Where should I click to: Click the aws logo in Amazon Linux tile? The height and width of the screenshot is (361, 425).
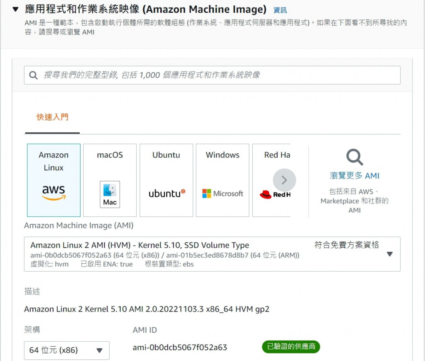54,192
